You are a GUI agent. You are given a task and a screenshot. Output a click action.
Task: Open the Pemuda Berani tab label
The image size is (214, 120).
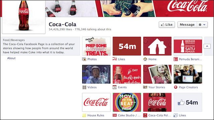pos(190,59)
